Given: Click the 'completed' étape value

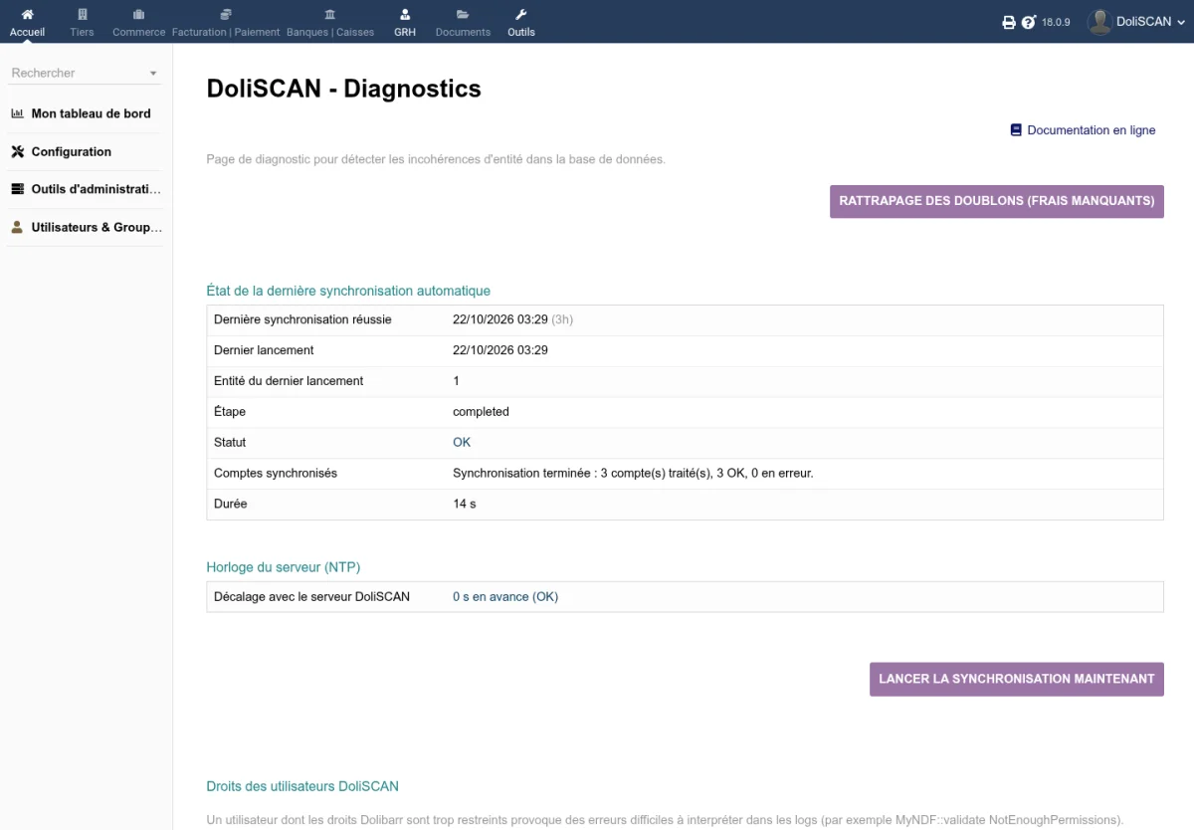Looking at the screenshot, I should coord(481,412).
